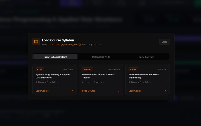
Task: Load Course for Systems Programming card
Action: click(42, 91)
